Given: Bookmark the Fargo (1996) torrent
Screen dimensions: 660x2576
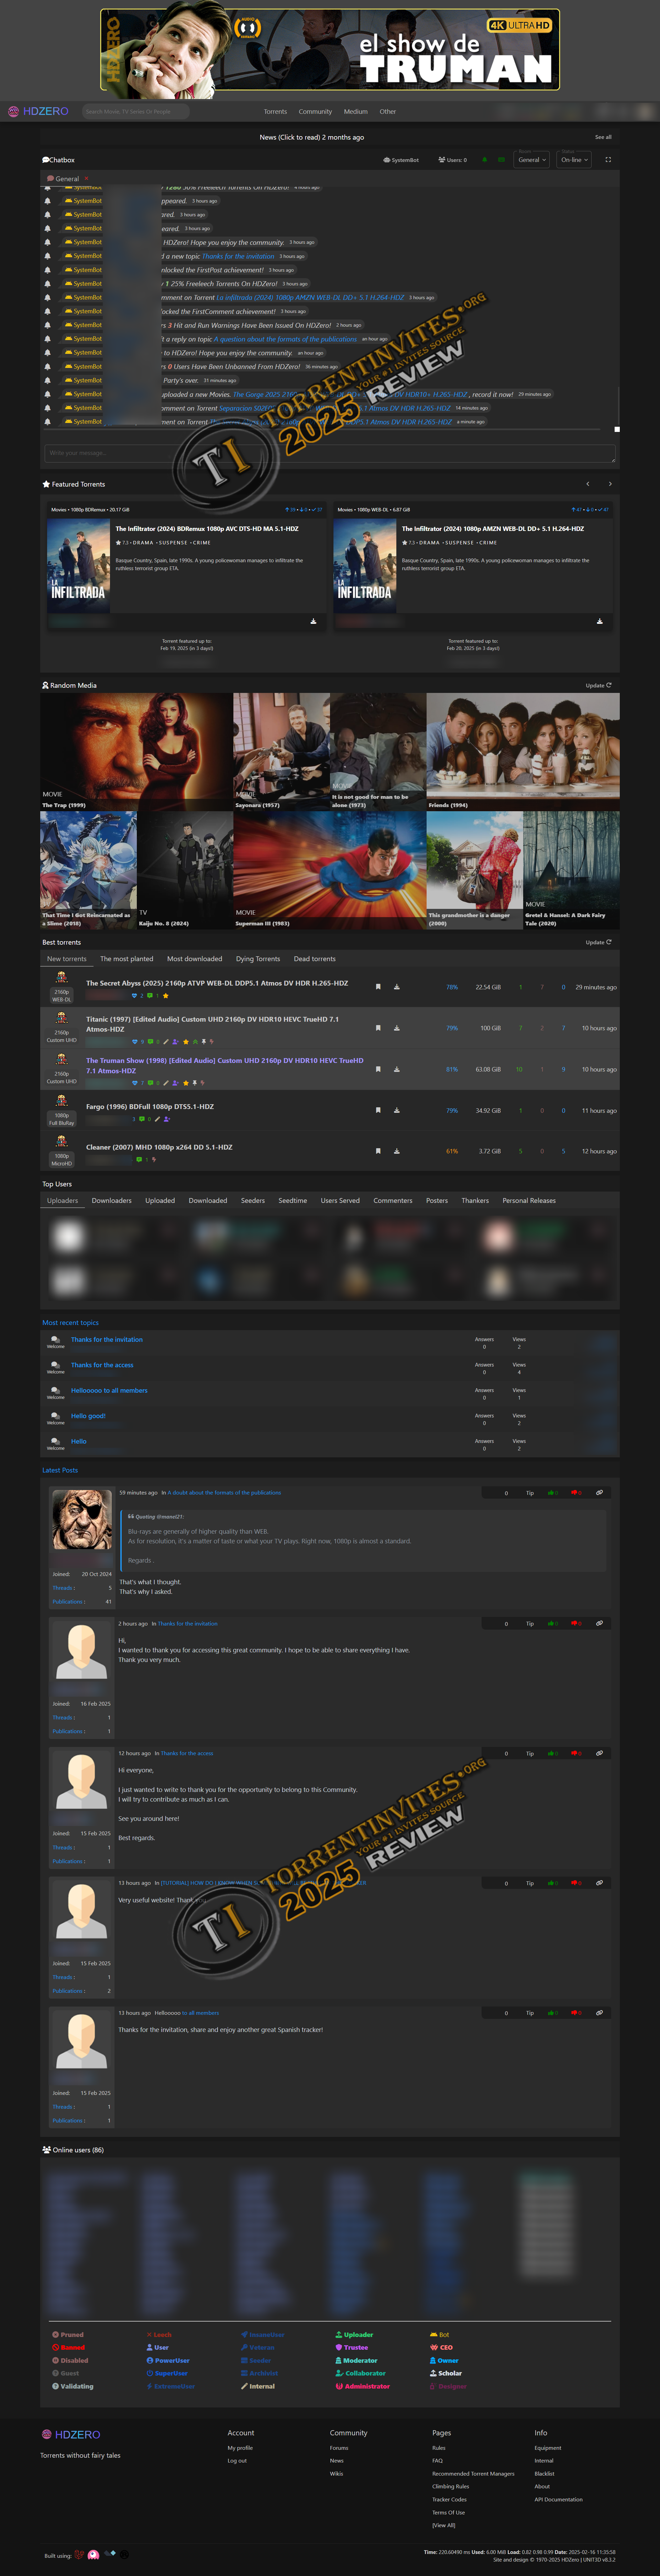Looking at the screenshot, I should coord(378,1110).
